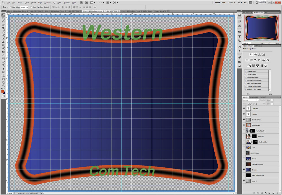This screenshot has height=195, width=282.
Task: Activate the Zoom tool in the toolbox
Action: coord(3,86)
